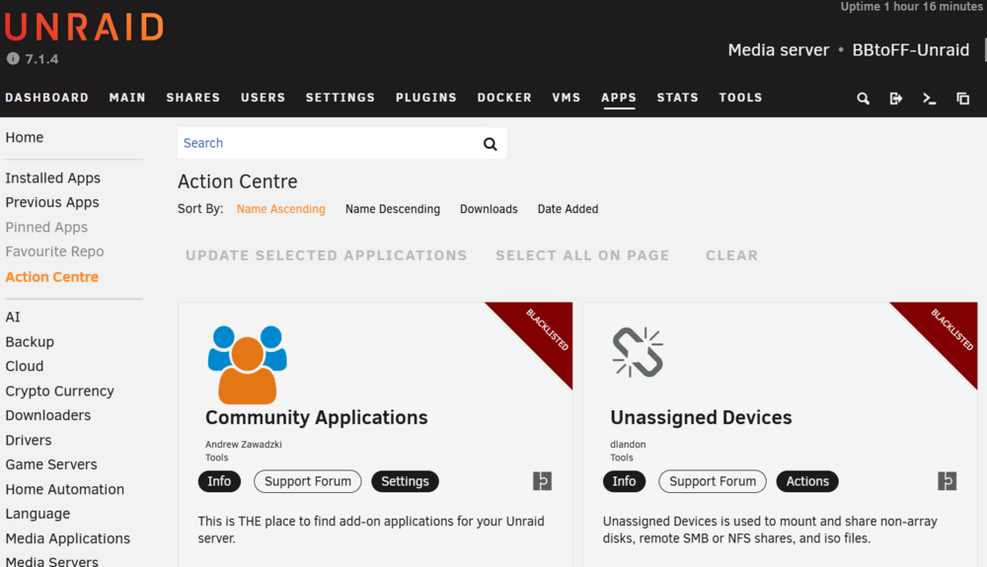Open the Docker tab
The image size is (987, 567).
(504, 98)
